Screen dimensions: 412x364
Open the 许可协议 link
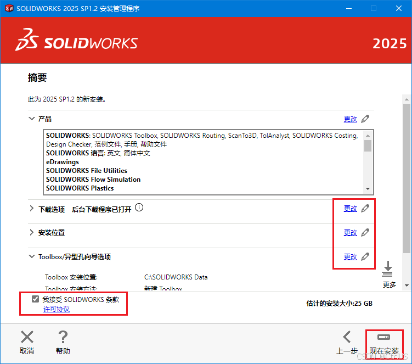[56, 309]
